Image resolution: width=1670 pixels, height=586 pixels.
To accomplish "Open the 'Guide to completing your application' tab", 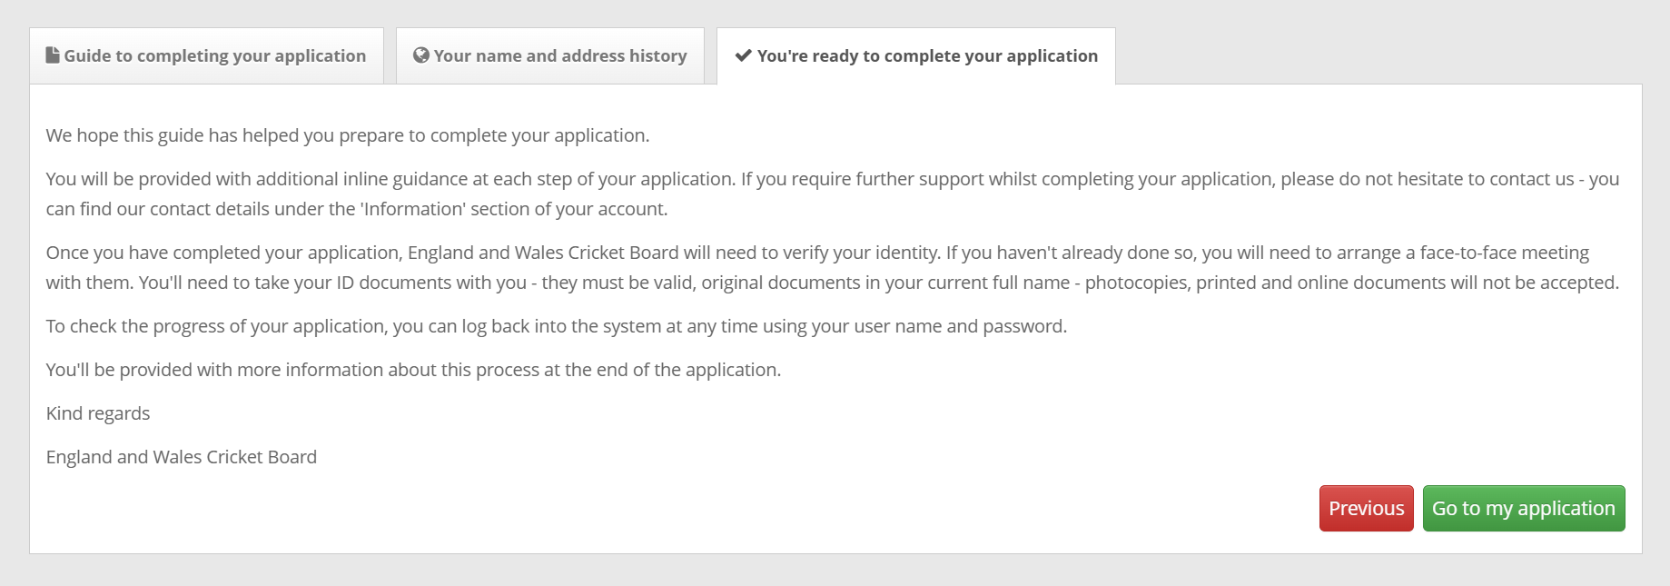I will [x=214, y=56].
